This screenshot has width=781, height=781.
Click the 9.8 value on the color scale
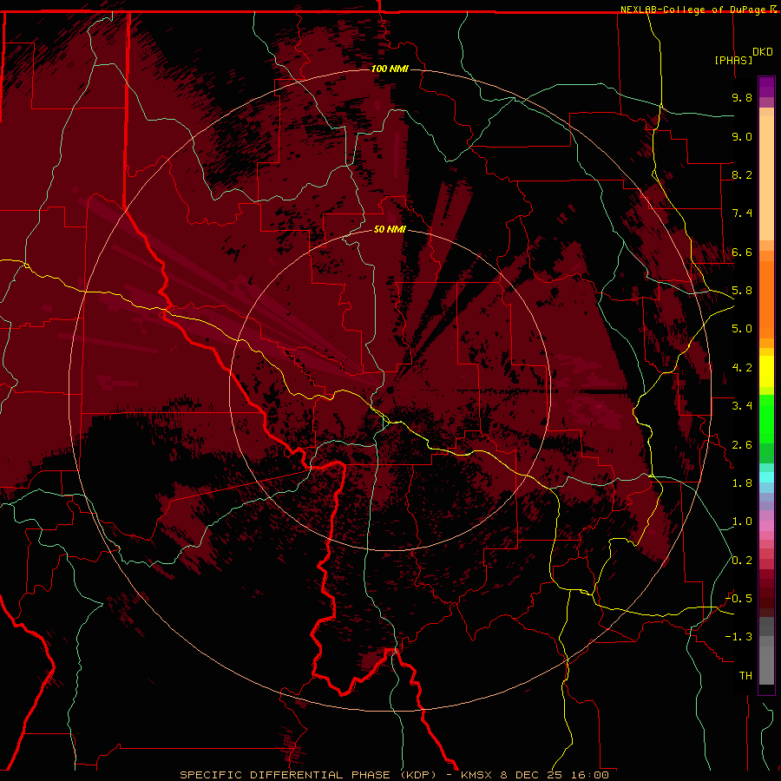[742, 97]
